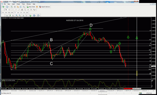Select the text label tool
Viewport: 157px width, 95px height.
[x=31, y=10]
